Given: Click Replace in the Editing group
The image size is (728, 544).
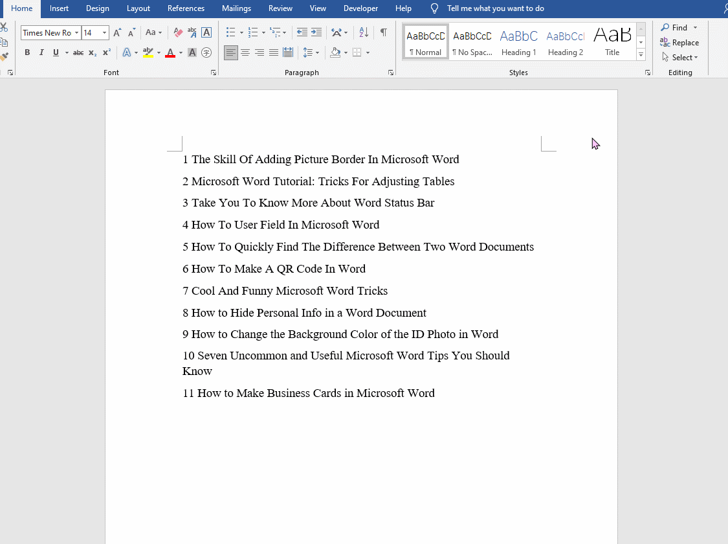Looking at the screenshot, I should [x=679, y=42].
